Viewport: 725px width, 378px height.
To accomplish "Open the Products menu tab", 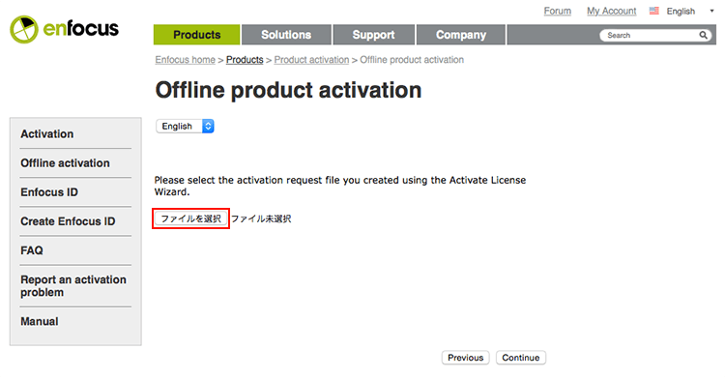I will coord(196,35).
